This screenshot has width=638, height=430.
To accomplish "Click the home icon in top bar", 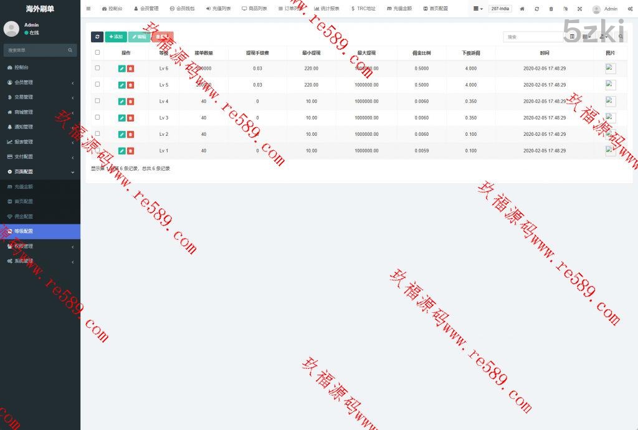I will [x=522, y=9].
